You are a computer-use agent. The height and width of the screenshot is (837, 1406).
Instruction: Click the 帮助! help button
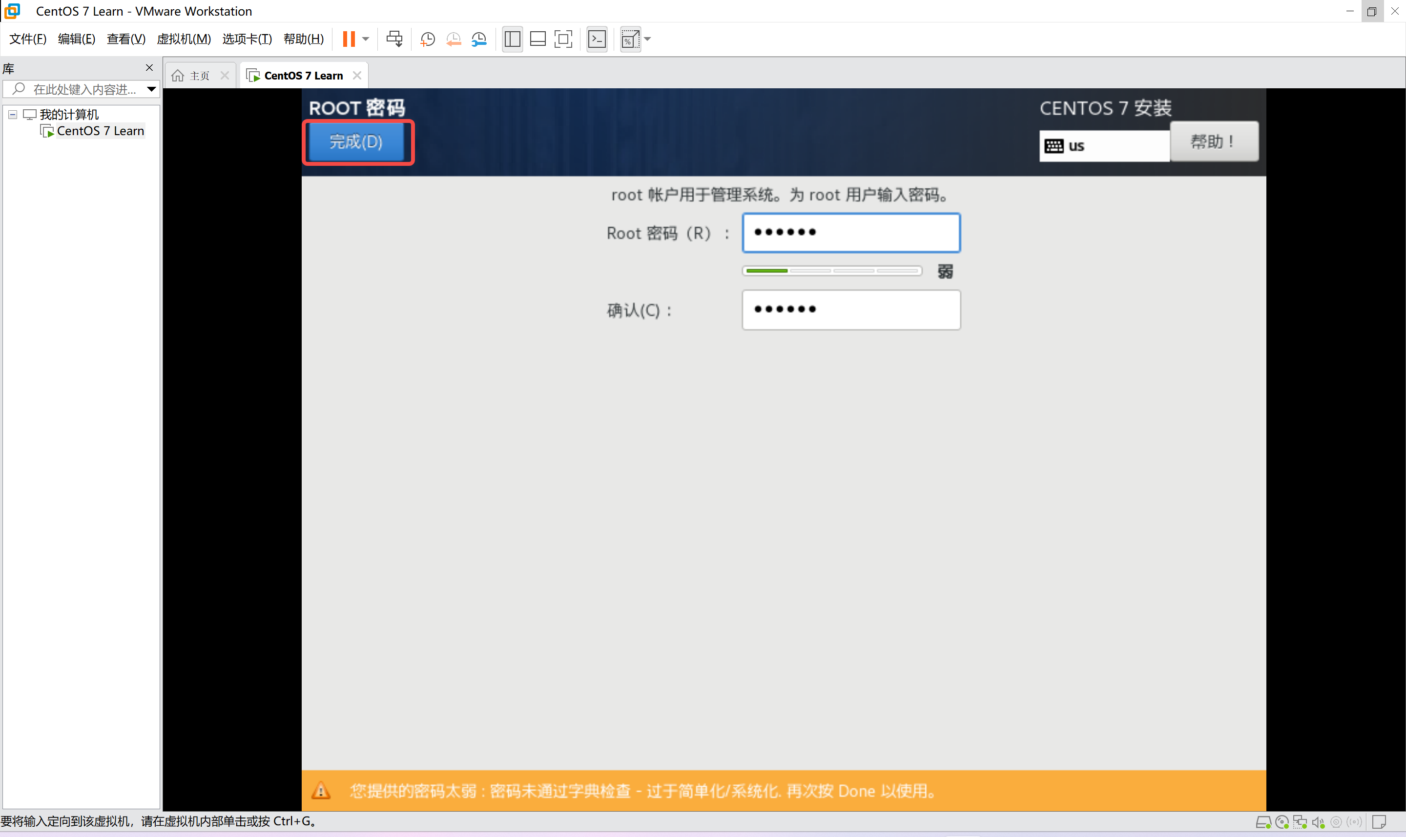1214,141
